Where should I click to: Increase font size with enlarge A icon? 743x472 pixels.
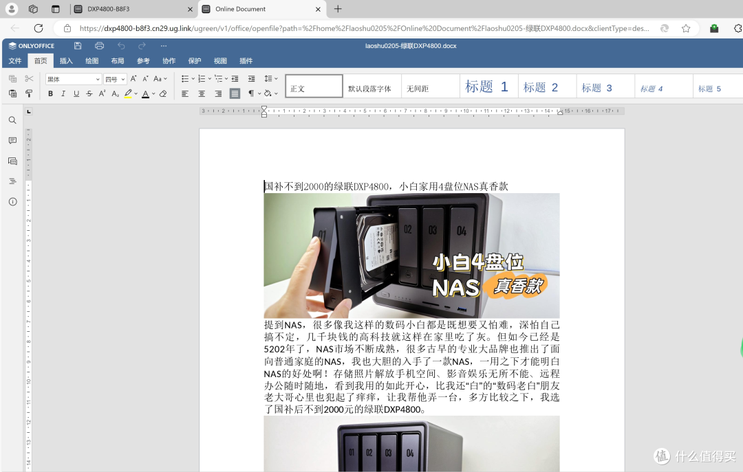pyautogui.click(x=133, y=78)
